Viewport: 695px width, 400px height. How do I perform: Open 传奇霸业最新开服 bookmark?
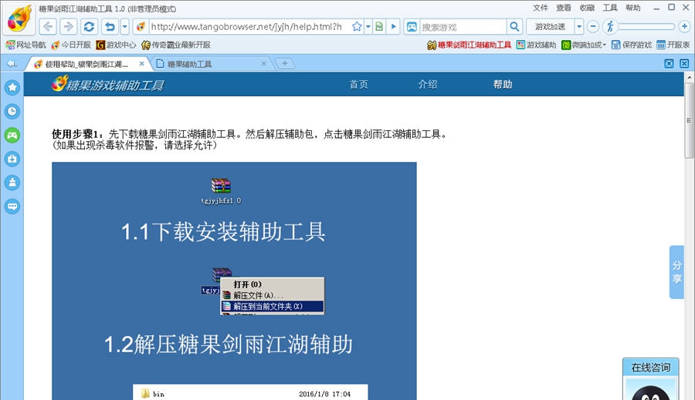pyautogui.click(x=176, y=45)
